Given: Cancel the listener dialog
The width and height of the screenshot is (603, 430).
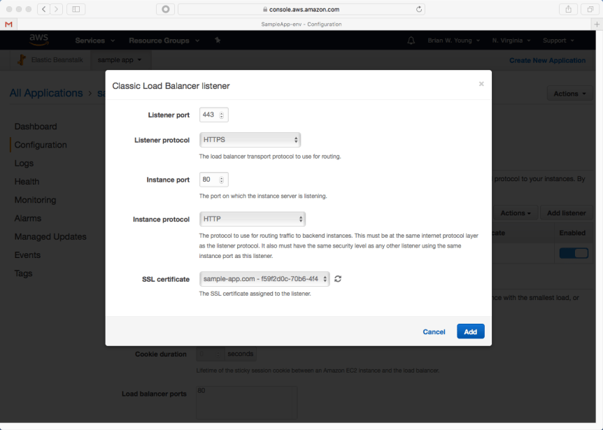Looking at the screenshot, I should [434, 331].
